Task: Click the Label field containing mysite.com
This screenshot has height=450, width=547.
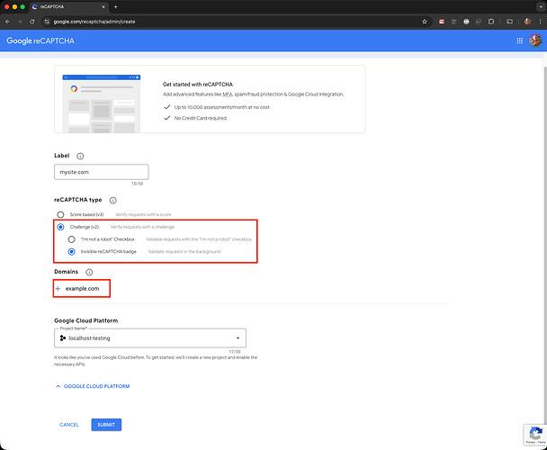Action: point(101,172)
